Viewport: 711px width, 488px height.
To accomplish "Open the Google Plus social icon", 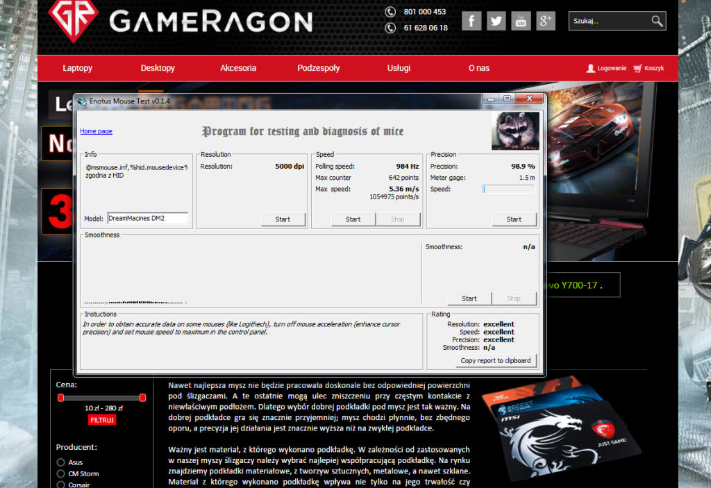I will (x=546, y=21).
